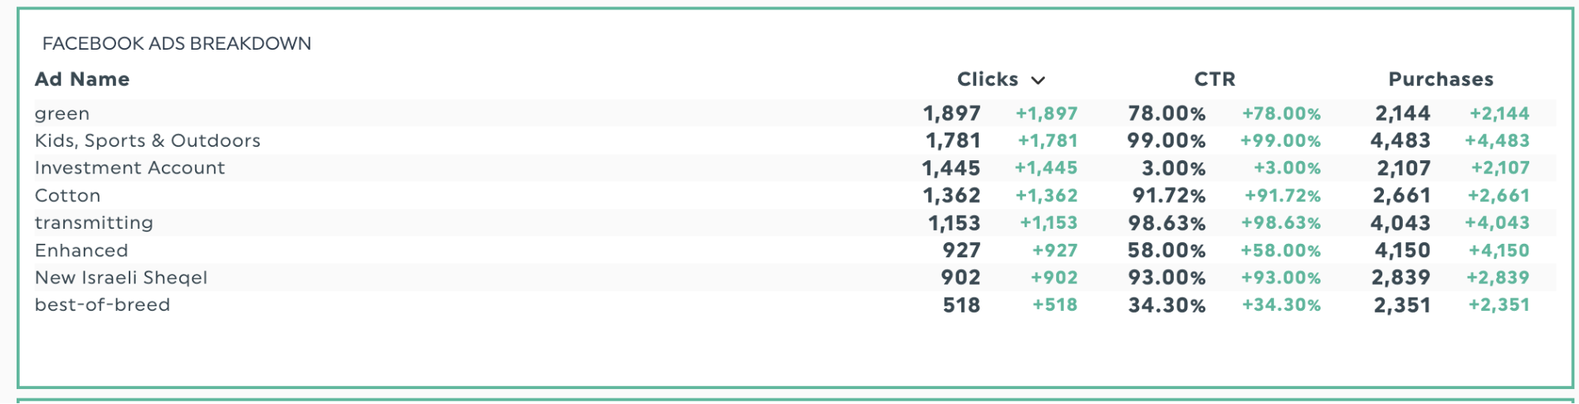This screenshot has height=404, width=1579.
Task: Select the 4,483 purchases value
Action: (x=1400, y=141)
